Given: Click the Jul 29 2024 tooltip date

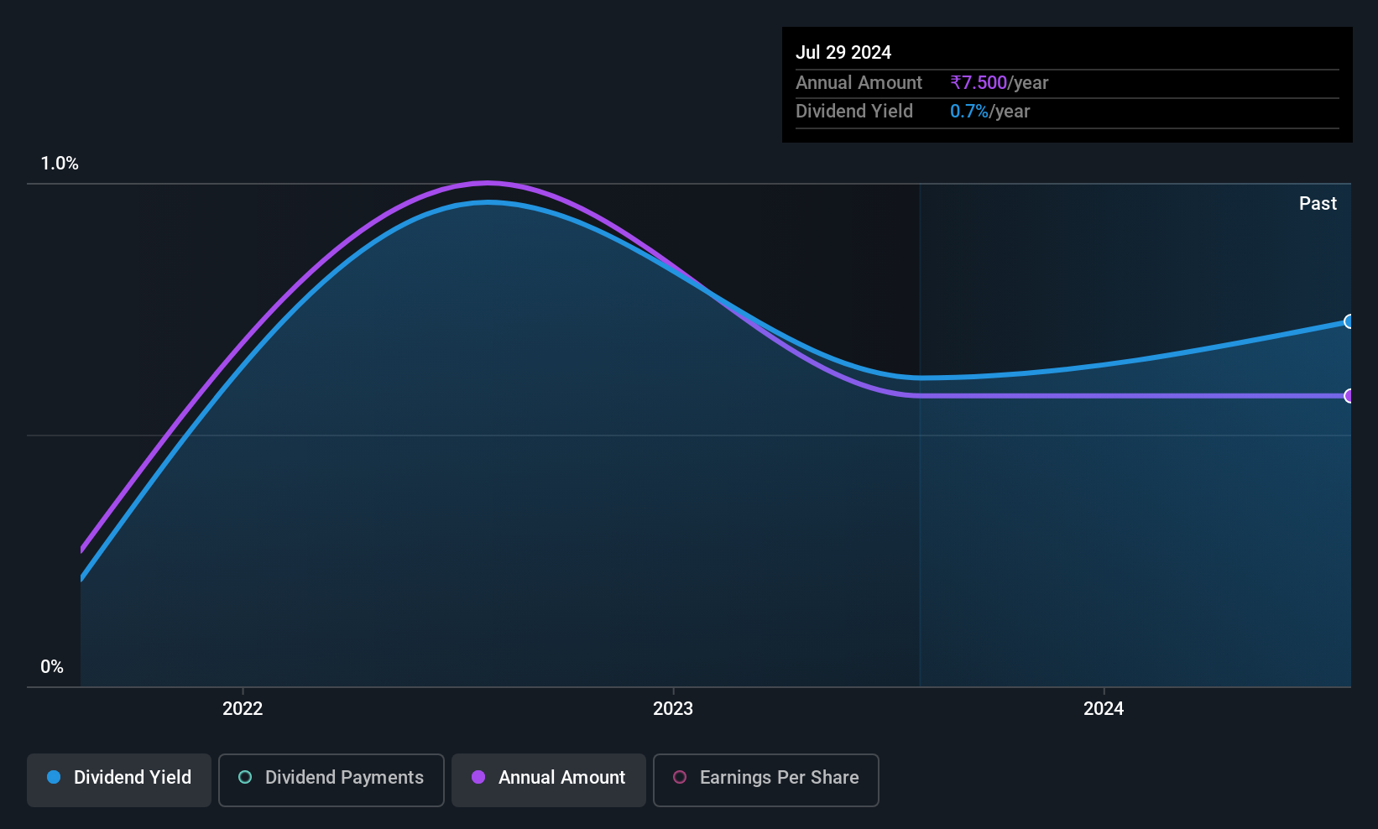Looking at the screenshot, I should point(843,52).
